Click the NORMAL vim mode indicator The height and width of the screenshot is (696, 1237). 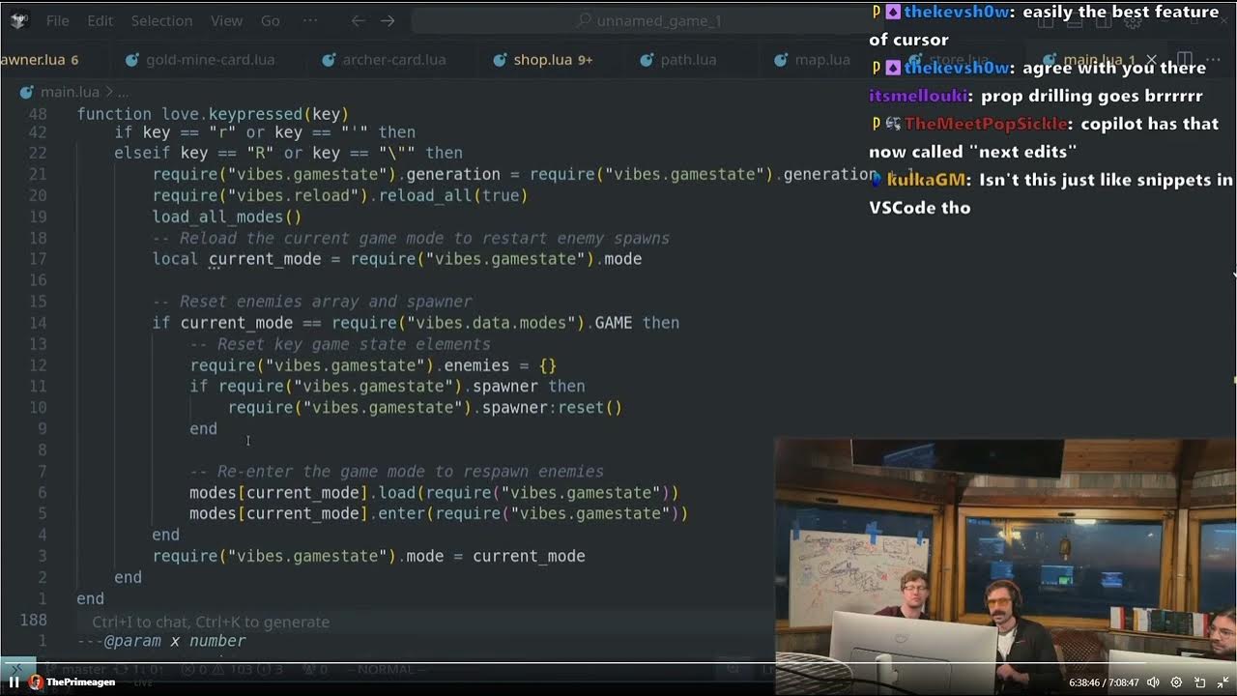tap(387, 669)
